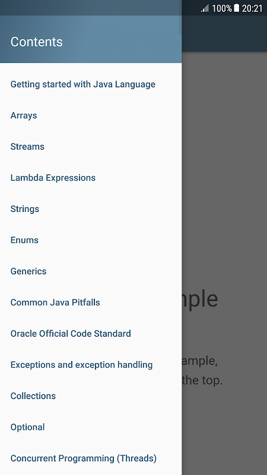The height and width of the screenshot is (475, 267).
Task: Open Concurrent Programming (Threads) chapter
Action: pyautogui.click(x=91, y=458)
